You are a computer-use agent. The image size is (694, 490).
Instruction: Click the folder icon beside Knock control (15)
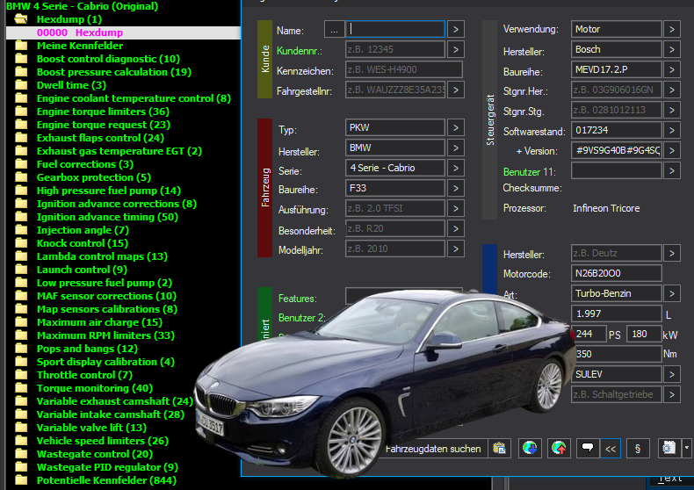point(21,243)
